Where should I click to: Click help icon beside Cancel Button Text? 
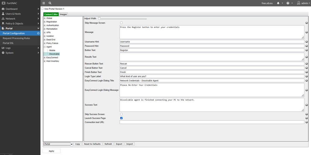pos(306,68)
